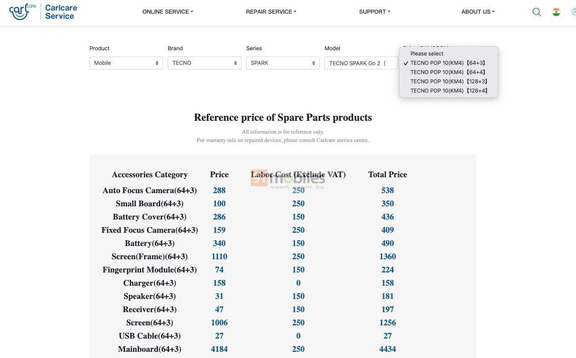Select TECNO POP 10(KM4) 【128+4】 option
Screen dimensions: 576x358
(448, 91)
